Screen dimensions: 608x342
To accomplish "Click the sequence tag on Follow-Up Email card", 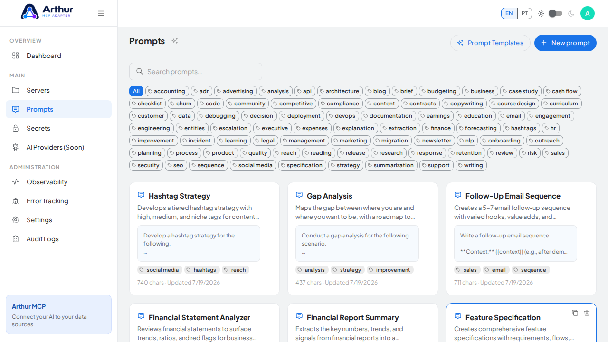I will (531, 270).
